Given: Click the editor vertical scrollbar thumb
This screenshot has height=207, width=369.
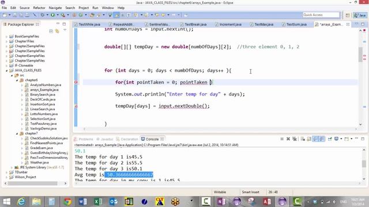Looking at the screenshot, I should (360, 54).
